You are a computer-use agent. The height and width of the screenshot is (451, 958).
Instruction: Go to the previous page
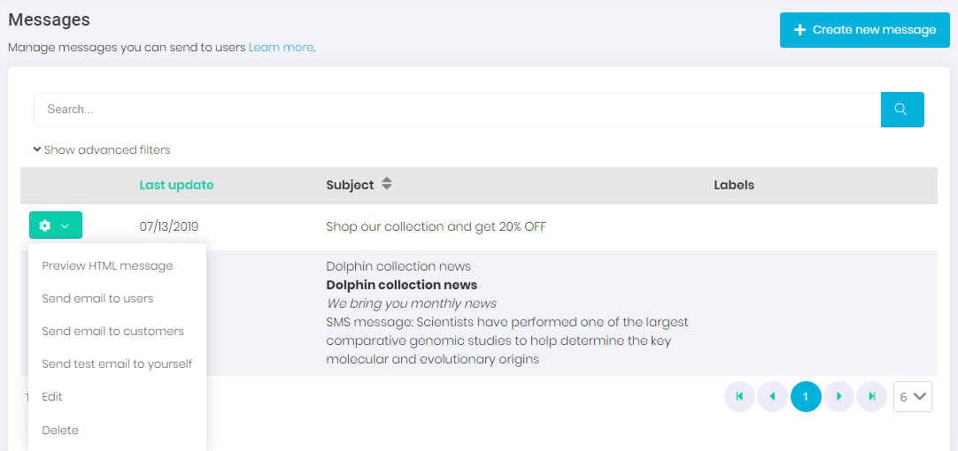pyautogui.click(x=772, y=397)
